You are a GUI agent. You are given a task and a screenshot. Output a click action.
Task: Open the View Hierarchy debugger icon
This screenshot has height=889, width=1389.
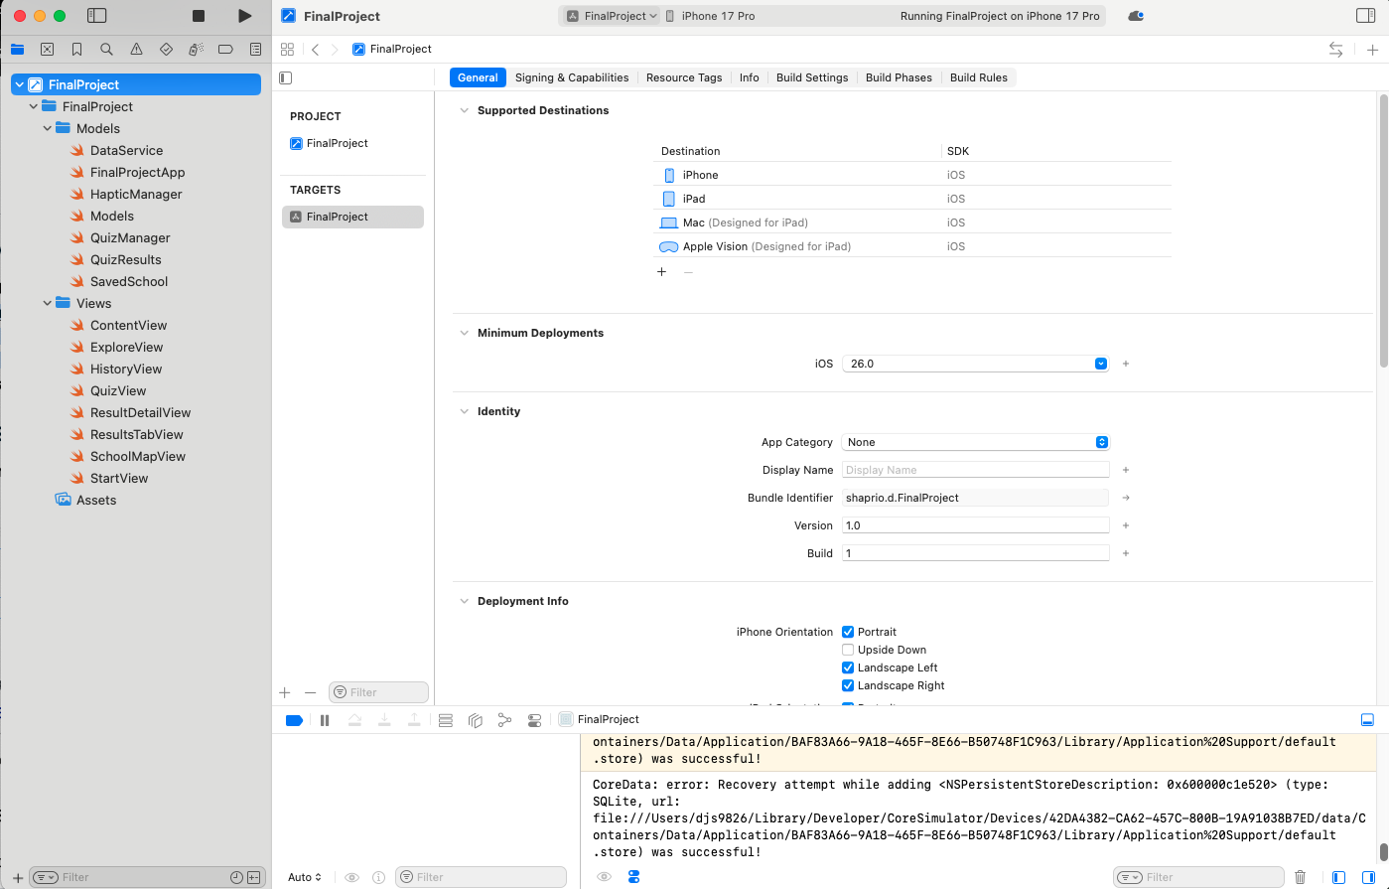pos(476,719)
